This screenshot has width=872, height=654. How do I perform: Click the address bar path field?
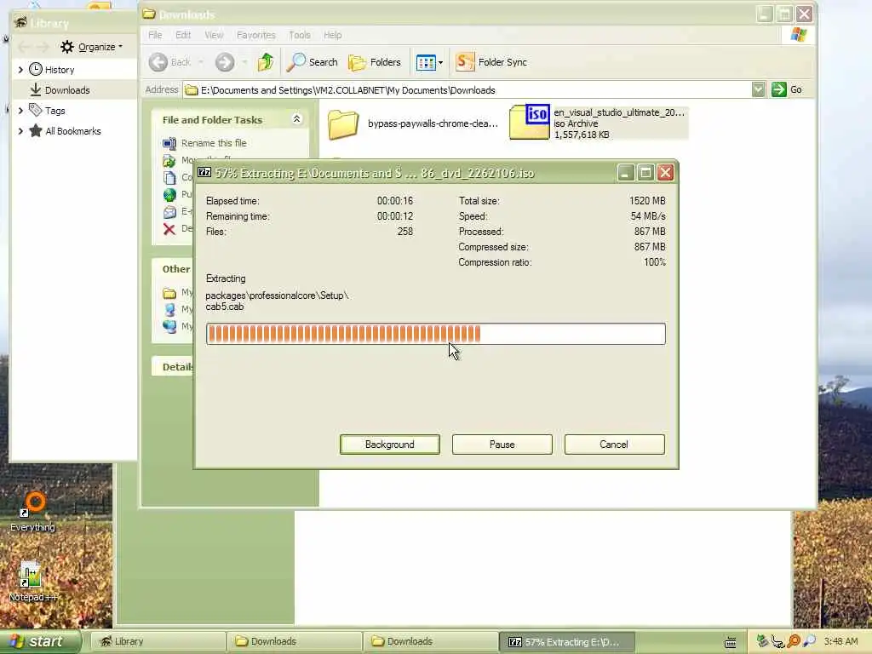tap(468, 90)
